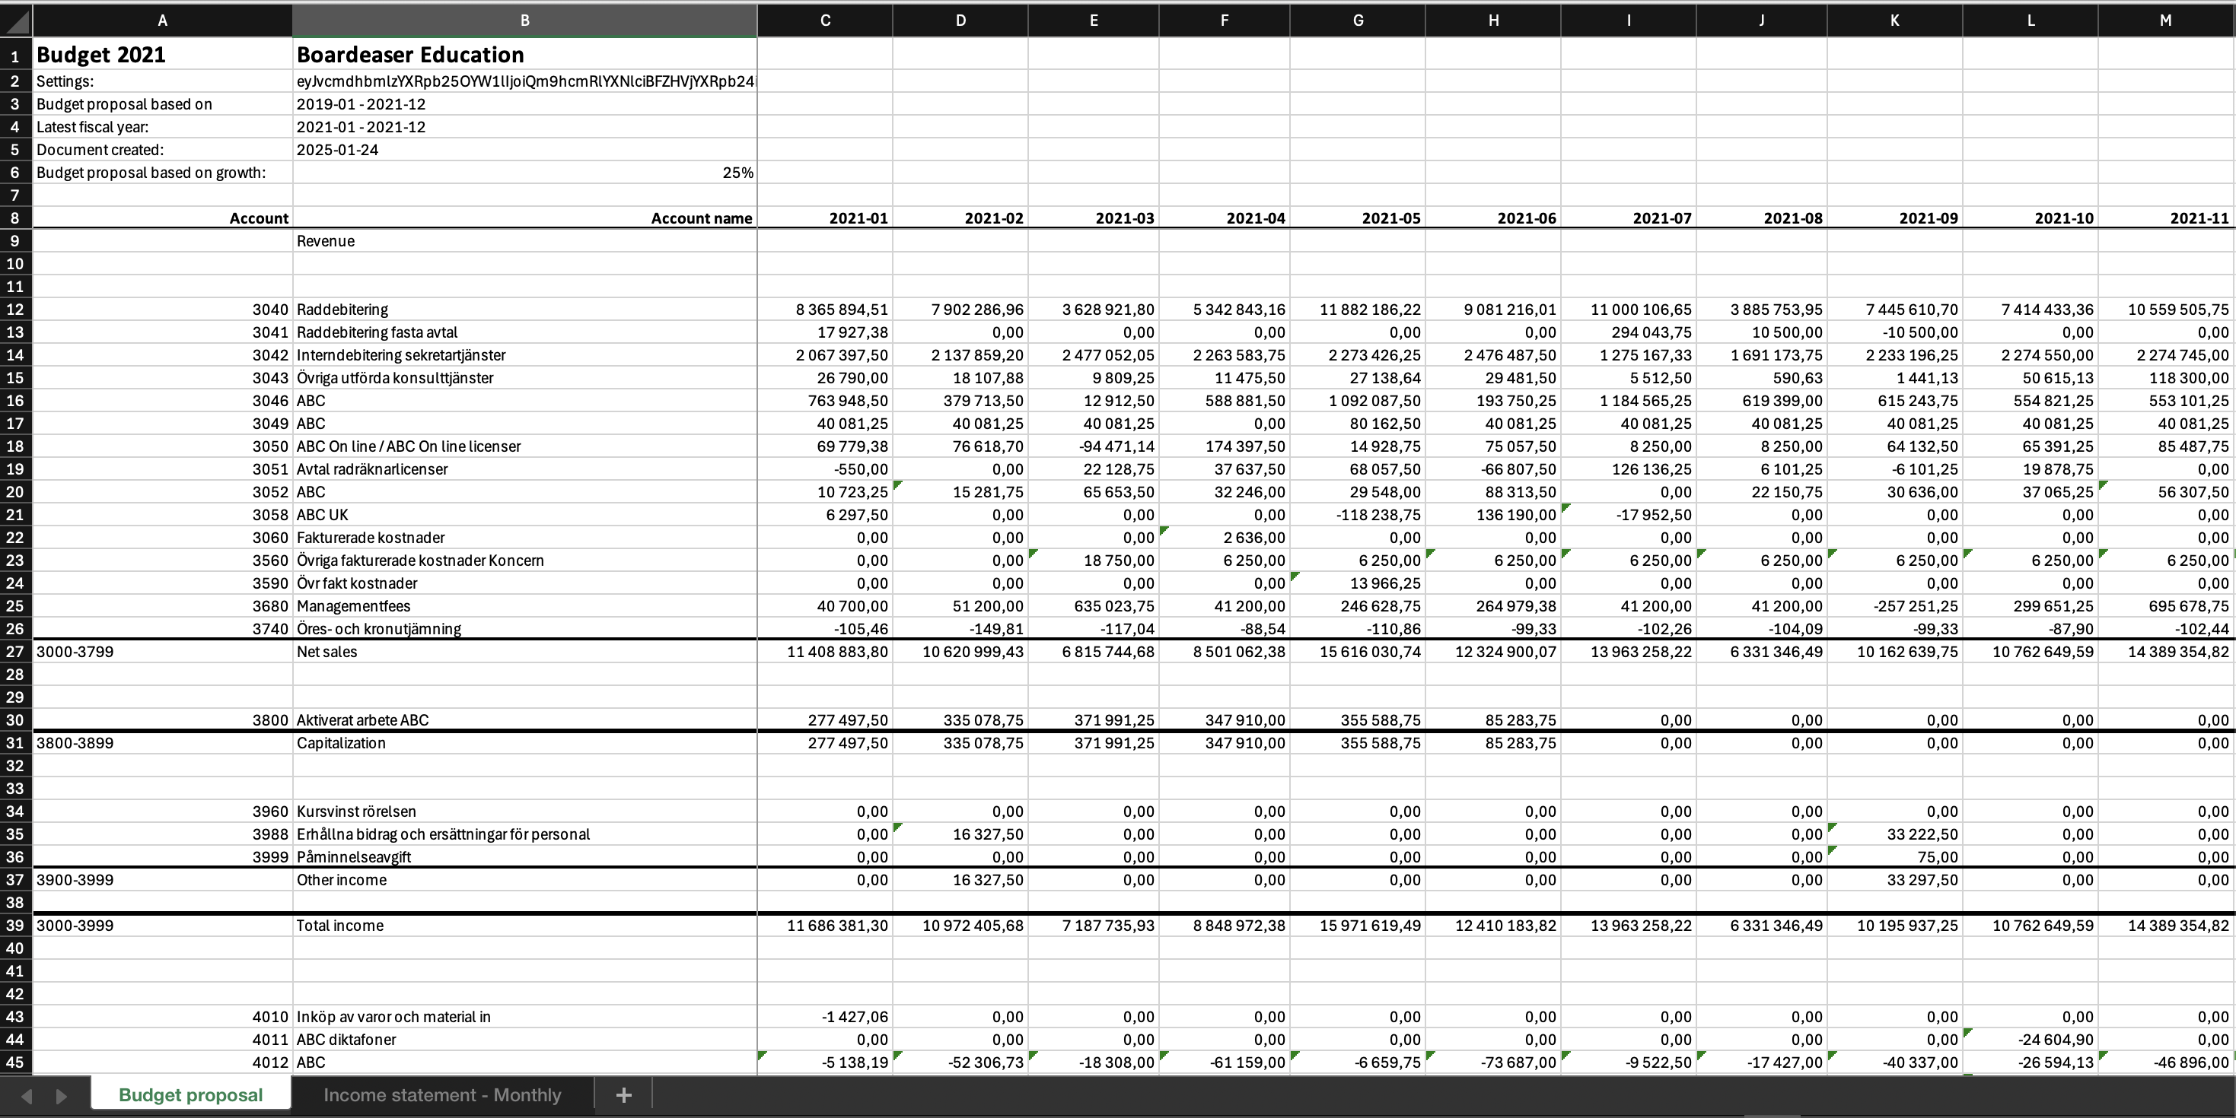Select Raddebitering 2021-01 value 8 365 894,51

(x=825, y=310)
